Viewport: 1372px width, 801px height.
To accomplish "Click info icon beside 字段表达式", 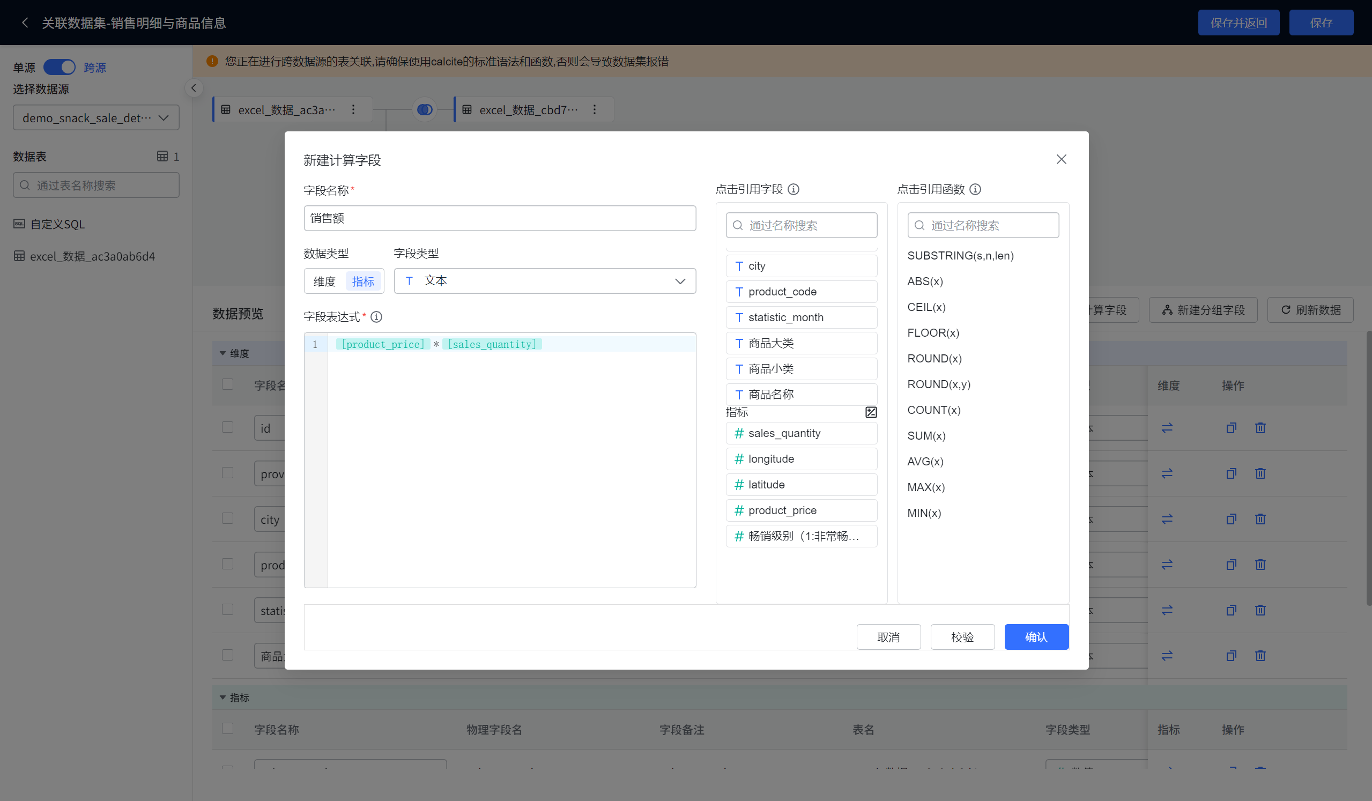I will pos(376,317).
